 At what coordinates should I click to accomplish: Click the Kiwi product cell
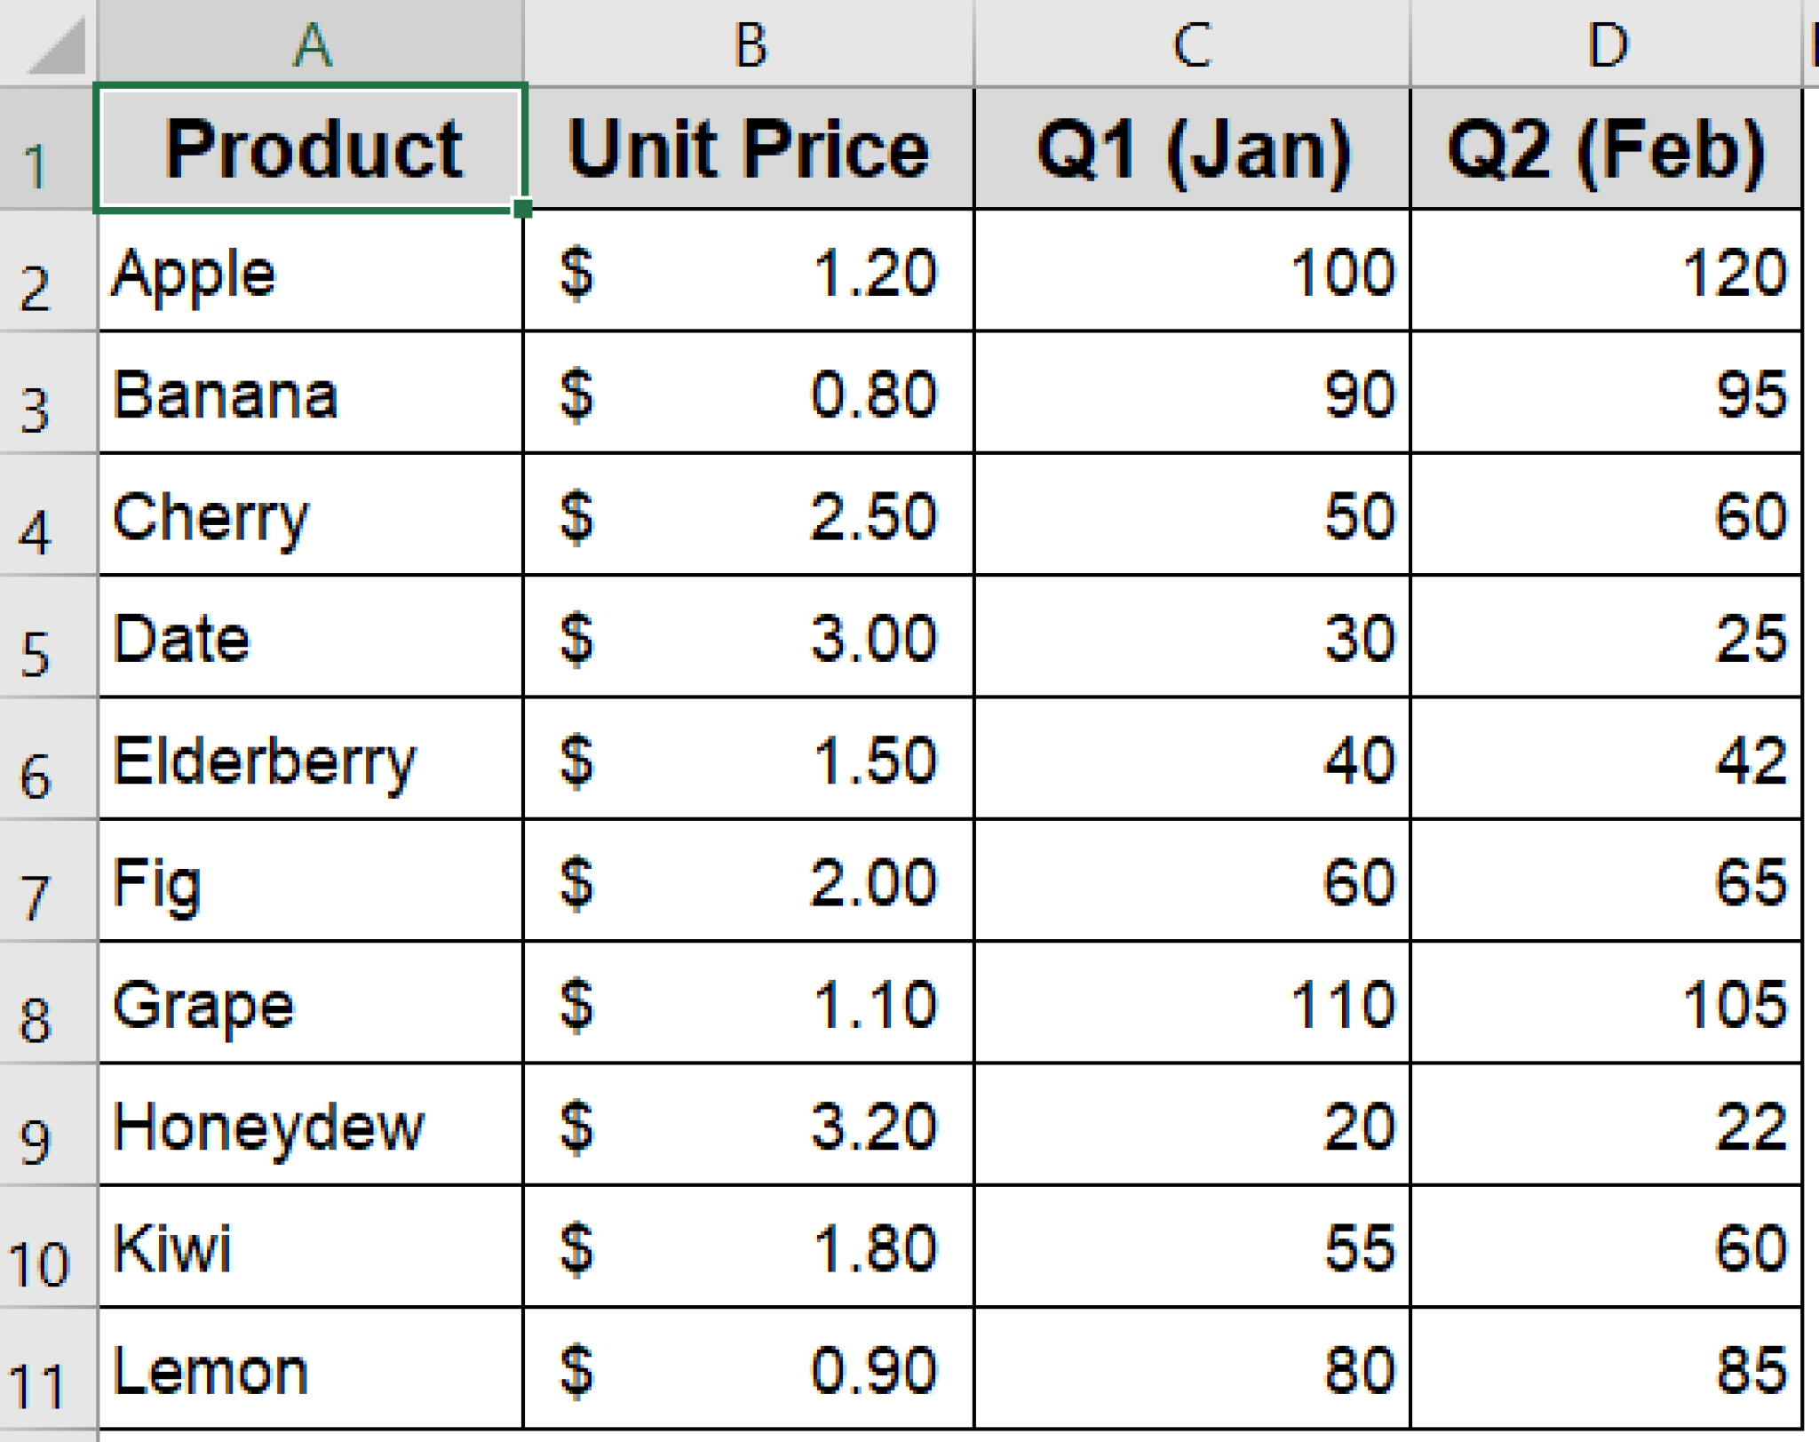pos(311,1248)
